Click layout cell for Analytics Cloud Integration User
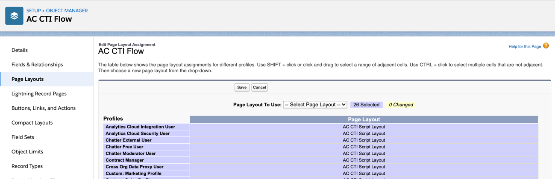Screen dimensions: 555x179 (x=364, y=127)
